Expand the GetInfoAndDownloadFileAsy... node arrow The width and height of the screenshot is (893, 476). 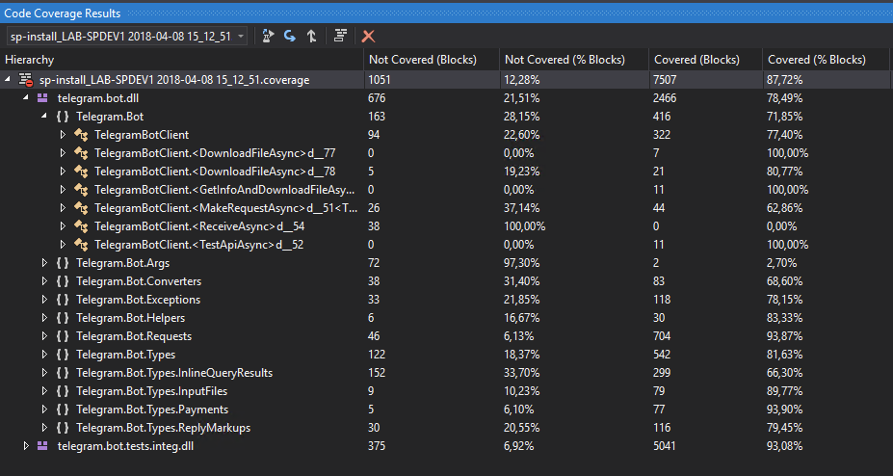(63, 190)
